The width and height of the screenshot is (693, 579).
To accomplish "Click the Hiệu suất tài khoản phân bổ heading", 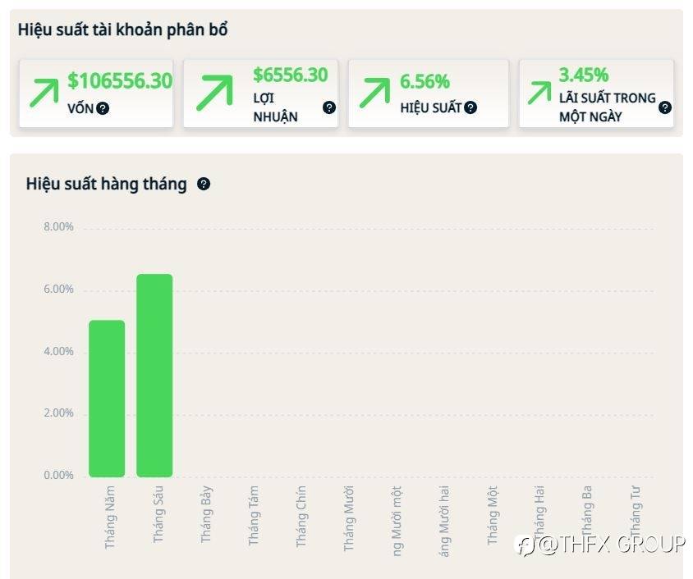I will click(x=122, y=30).
